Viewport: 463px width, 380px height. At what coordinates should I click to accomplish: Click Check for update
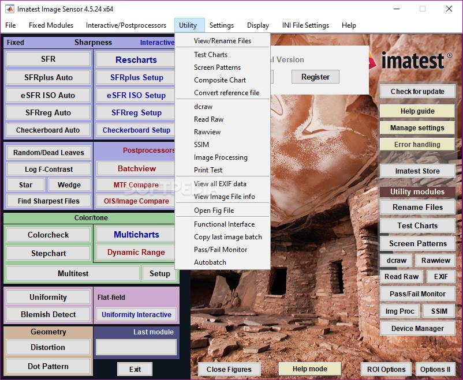417,92
